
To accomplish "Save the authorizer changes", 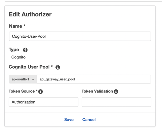I will point(69,120).
